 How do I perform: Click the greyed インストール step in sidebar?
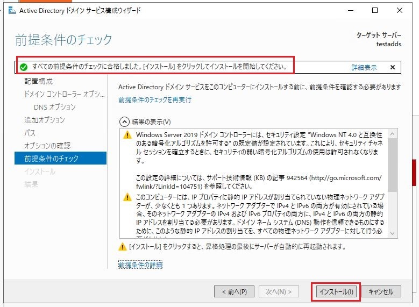[40, 172]
